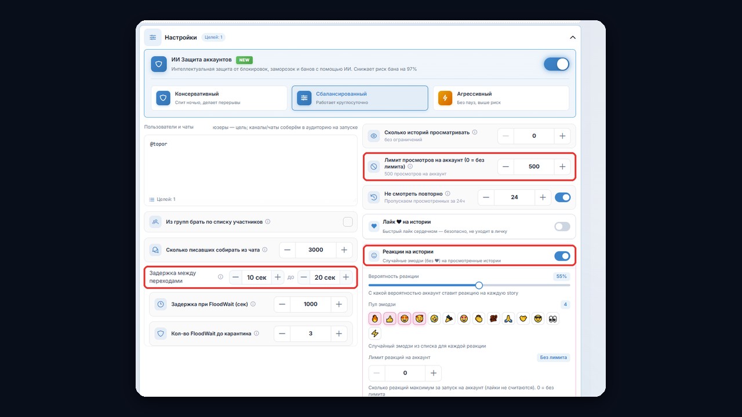Decrease Кол-во FloodWait до карантина with minus
The height and width of the screenshot is (417, 742).
(282, 334)
